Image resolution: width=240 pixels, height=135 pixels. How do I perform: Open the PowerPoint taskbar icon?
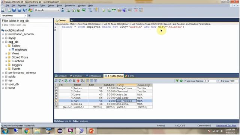coord(92,131)
